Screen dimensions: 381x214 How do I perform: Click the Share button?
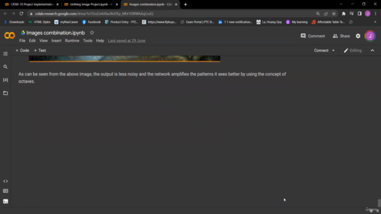341,36
